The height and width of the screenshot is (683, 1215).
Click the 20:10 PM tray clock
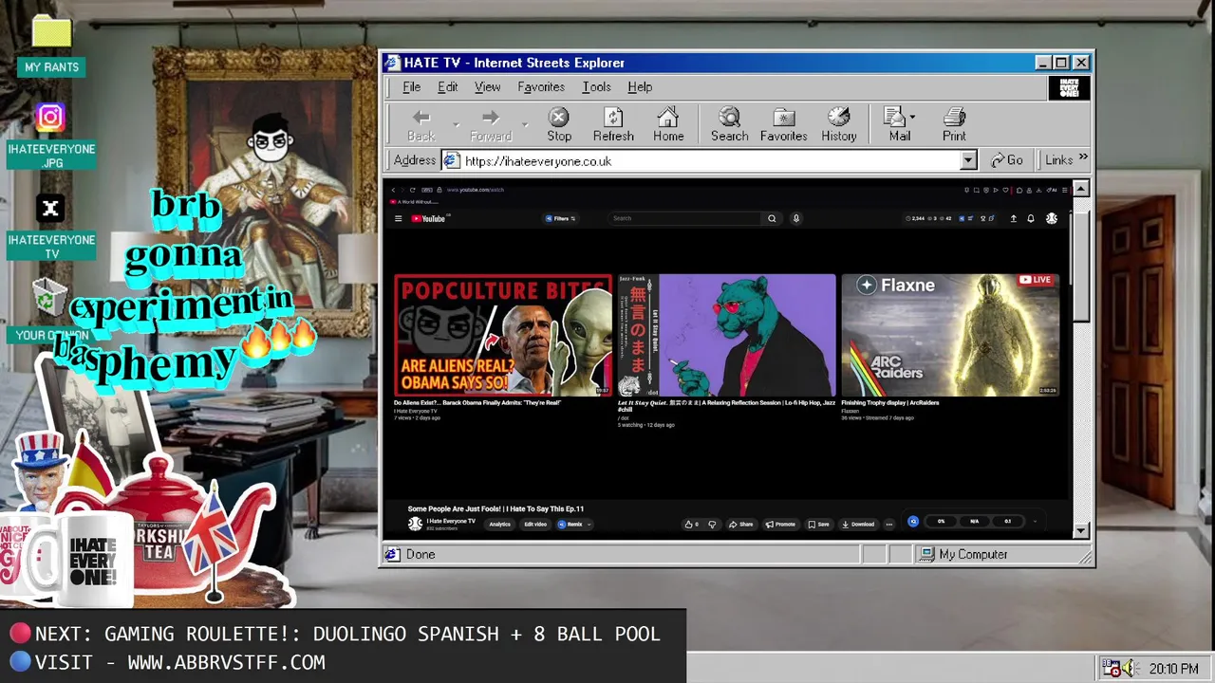click(x=1174, y=669)
